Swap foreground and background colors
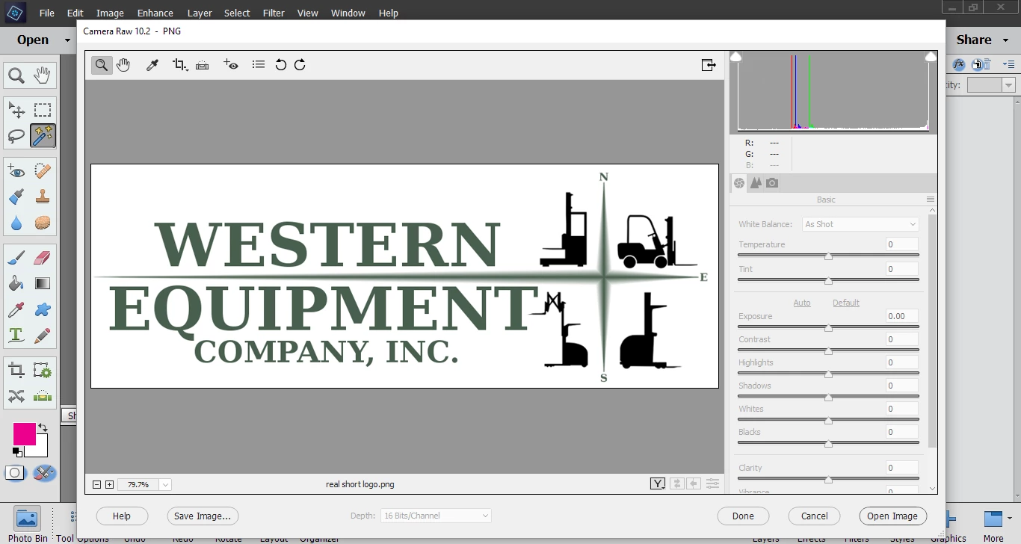This screenshot has height=544, width=1021. click(x=43, y=428)
